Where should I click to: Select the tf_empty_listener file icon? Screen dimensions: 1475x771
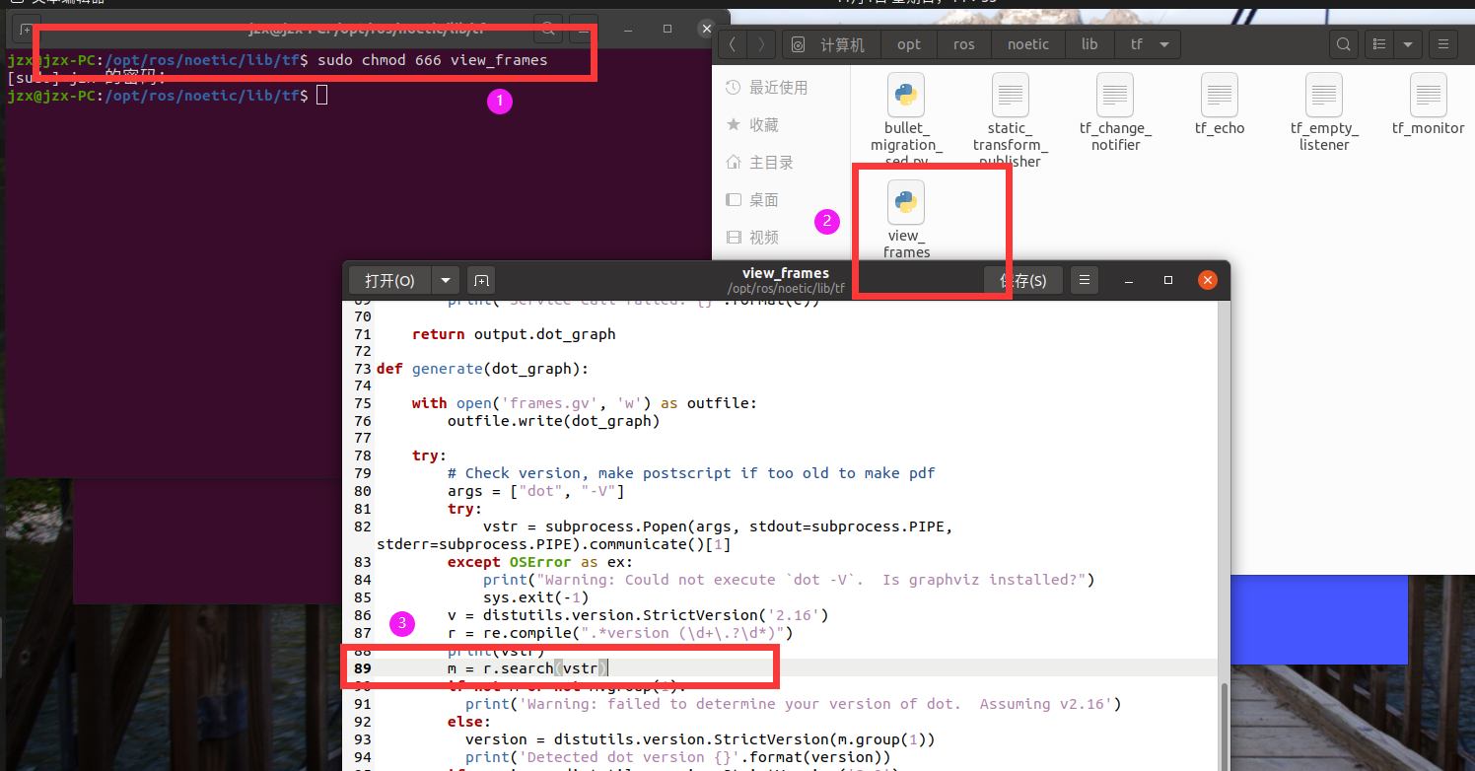pyautogui.click(x=1324, y=95)
